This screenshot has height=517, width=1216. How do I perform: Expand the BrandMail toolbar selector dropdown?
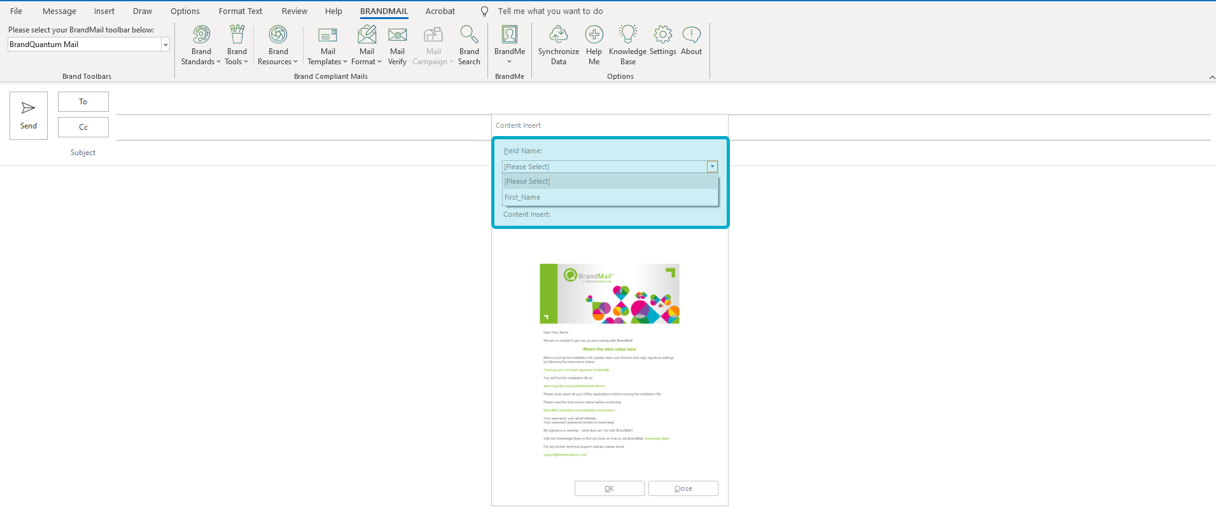[165, 45]
